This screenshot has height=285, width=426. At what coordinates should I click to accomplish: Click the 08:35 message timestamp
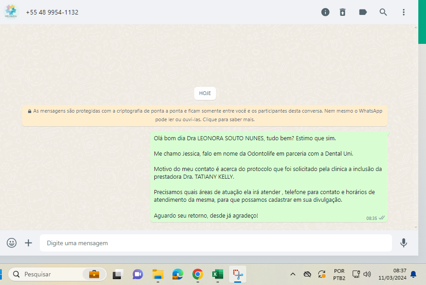[x=371, y=218]
